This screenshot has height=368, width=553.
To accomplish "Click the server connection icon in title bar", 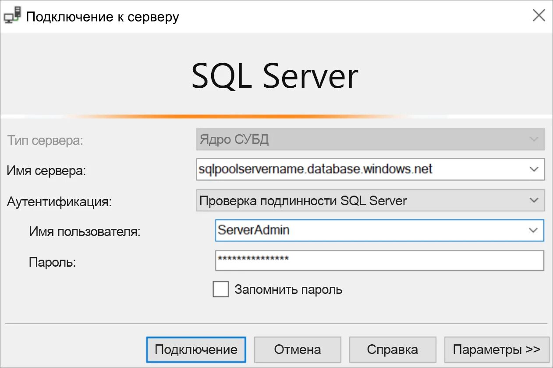I will [12, 16].
